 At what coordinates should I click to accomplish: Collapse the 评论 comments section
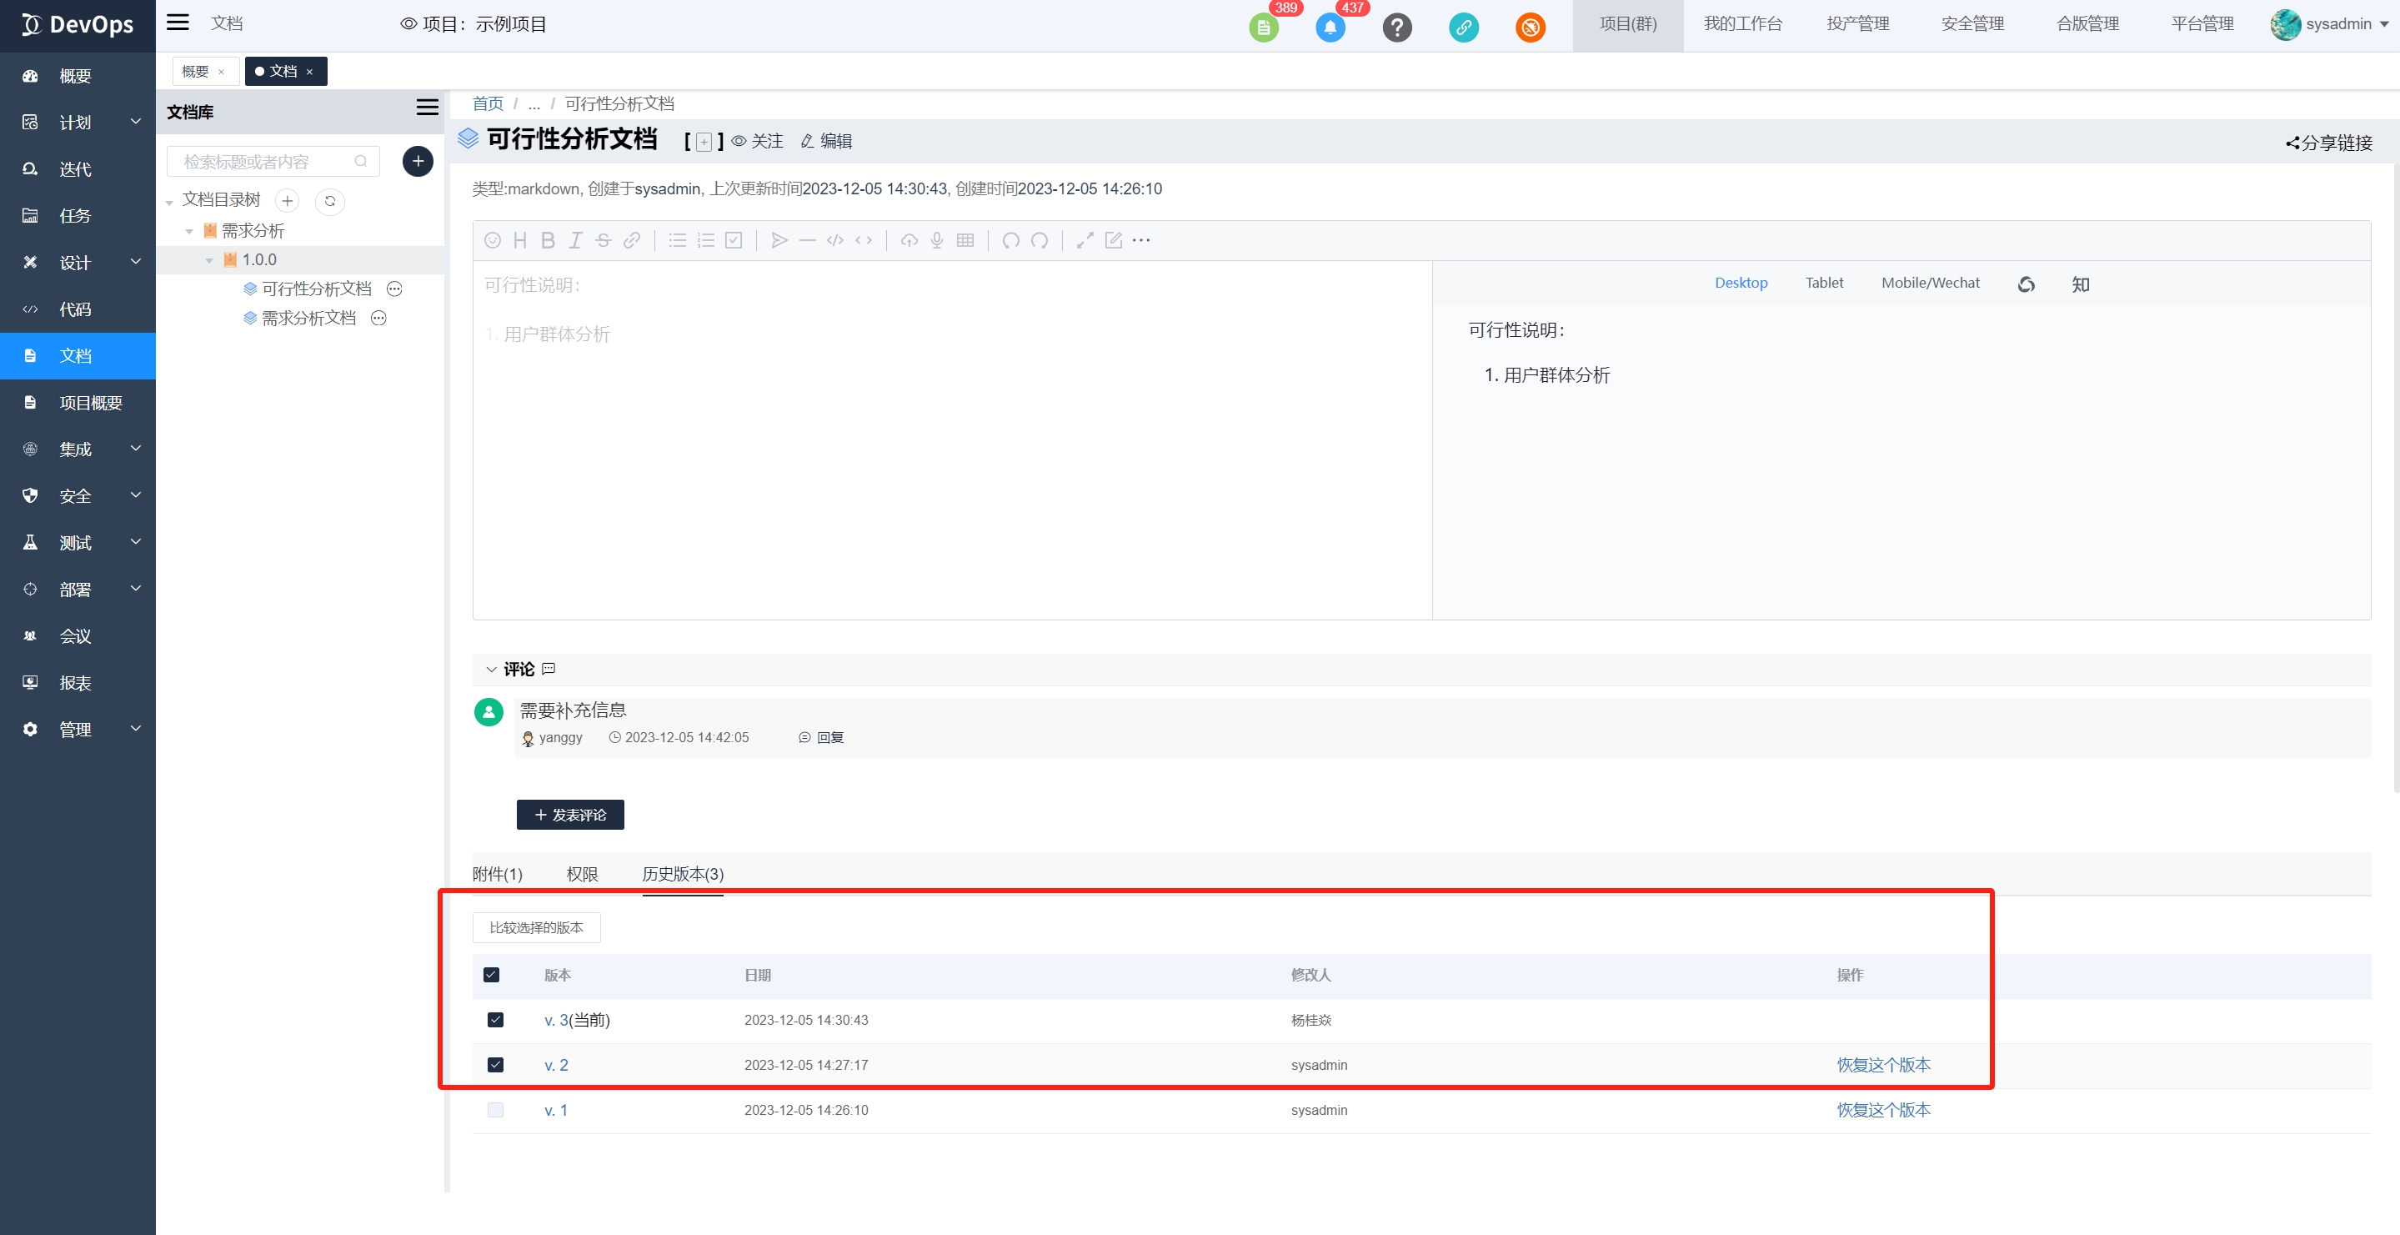pyautogui.click(x=491, y=670)
